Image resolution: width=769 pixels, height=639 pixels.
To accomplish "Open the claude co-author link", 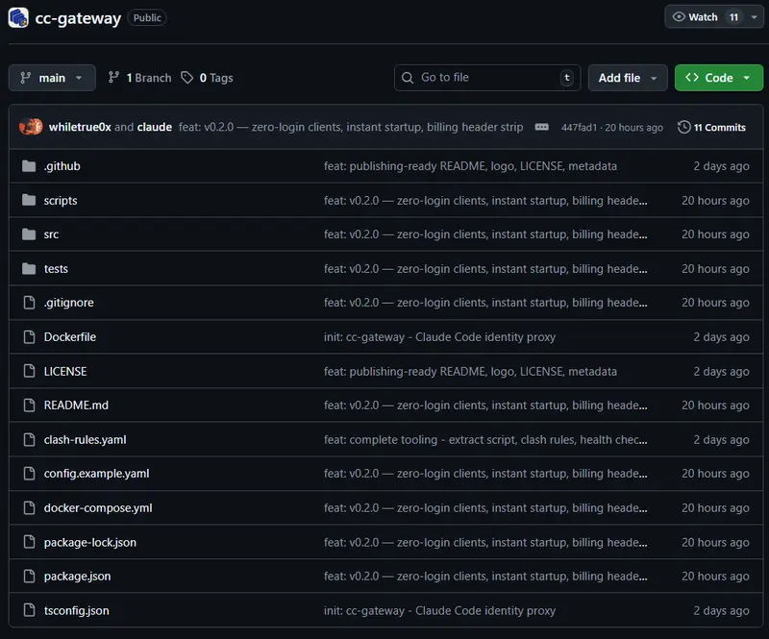I will (155, 127).
